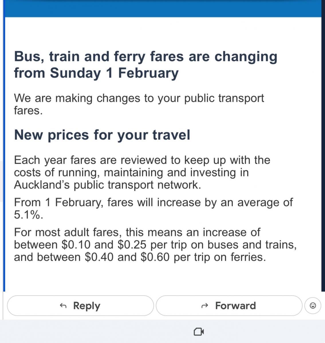Click the '$0.10' amount in the text
This screenshot has width=325, height=343.
click(76, 245)
